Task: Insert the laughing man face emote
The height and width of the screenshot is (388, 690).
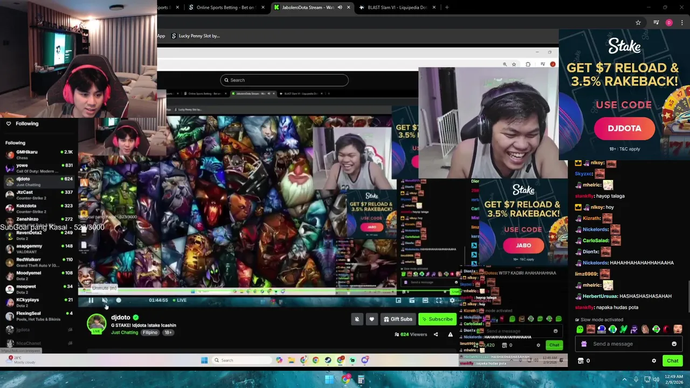Action: click(x=591, y=329)
